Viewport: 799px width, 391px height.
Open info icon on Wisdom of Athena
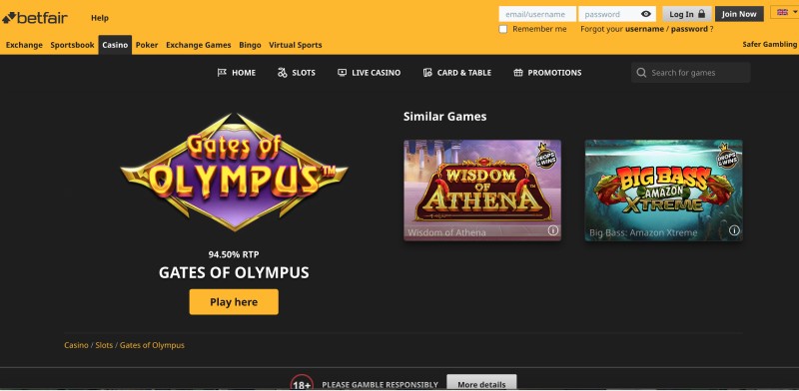[553, 230]
